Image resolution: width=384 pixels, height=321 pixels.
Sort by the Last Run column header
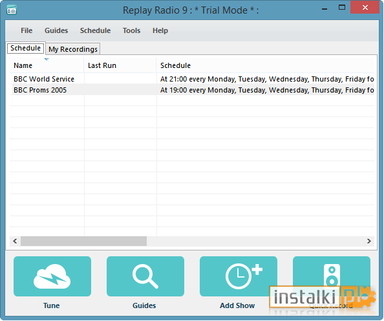point(120,65)
